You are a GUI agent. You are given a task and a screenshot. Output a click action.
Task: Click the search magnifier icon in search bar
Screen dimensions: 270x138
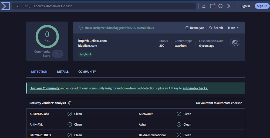(18, 6)
